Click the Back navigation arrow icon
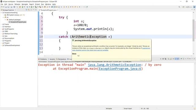The image size is (196, 110). point(77,7)
